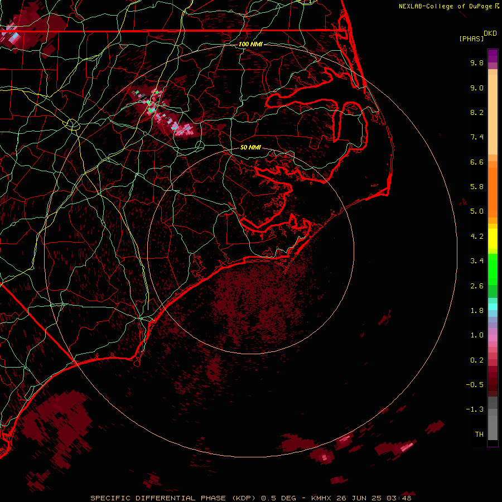502x502 pixels.
Task: Click the 03:48 timestamp in caption
Action: [x=399, y=498]
